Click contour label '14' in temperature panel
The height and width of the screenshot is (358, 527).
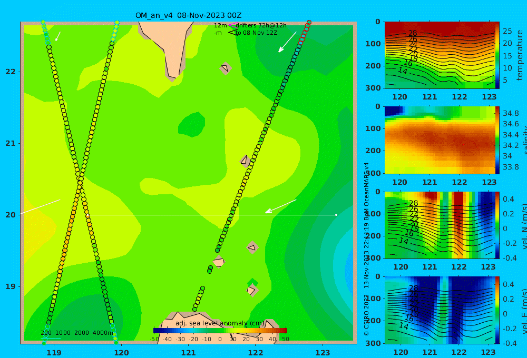pos(403,71)
